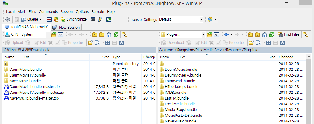Screen dimensions: 314x124
Task: Open the Local menu
Action: pos(10,12)
